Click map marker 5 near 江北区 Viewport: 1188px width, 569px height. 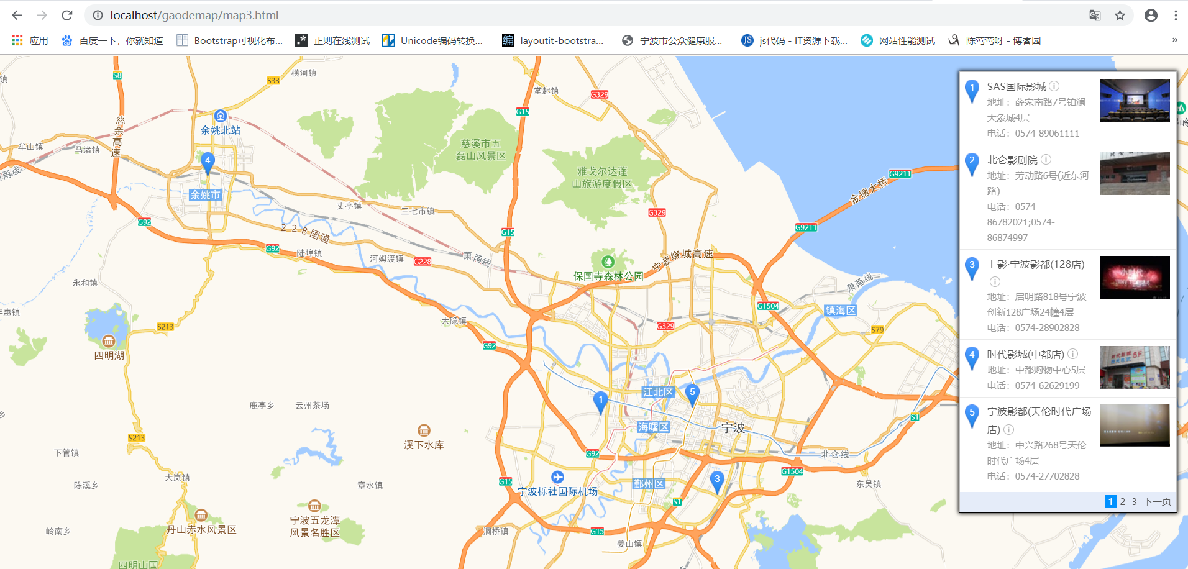pyautogui.click(x=692, y=395)
